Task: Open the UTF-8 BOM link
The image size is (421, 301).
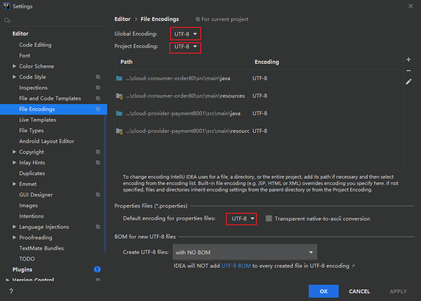Action: (236, 266)
